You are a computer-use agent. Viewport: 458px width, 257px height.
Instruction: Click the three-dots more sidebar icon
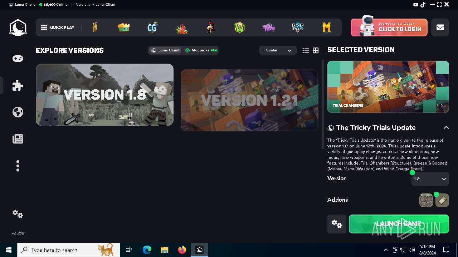click(18, 166)
